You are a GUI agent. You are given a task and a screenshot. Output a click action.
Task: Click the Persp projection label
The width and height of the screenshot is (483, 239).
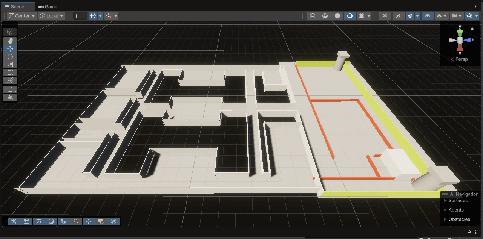461,59
